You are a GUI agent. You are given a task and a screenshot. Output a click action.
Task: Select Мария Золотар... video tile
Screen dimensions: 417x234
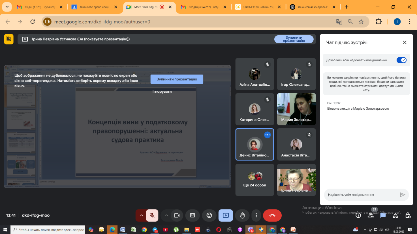[x=296, y=109]
